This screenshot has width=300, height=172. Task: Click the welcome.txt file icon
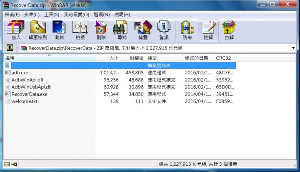coord(7,101)
